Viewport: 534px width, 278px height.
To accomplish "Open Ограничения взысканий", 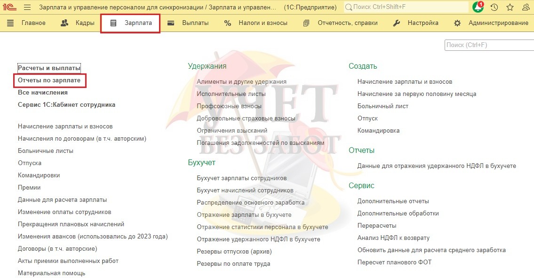I will pyautogui.click(x=232, y=130).
